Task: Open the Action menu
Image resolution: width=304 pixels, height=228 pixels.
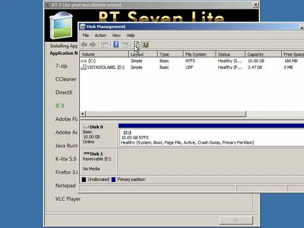Action: [x=100, y=35]
